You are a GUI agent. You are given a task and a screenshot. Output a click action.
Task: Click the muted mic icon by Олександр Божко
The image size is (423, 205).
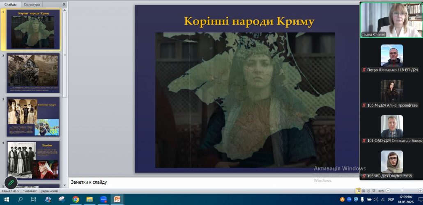(364, 141)
